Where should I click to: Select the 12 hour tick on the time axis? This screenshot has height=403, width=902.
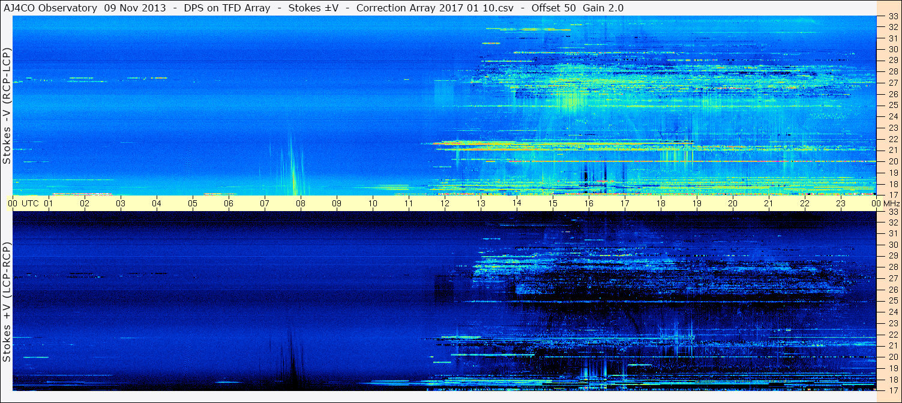tap(445, 203)
